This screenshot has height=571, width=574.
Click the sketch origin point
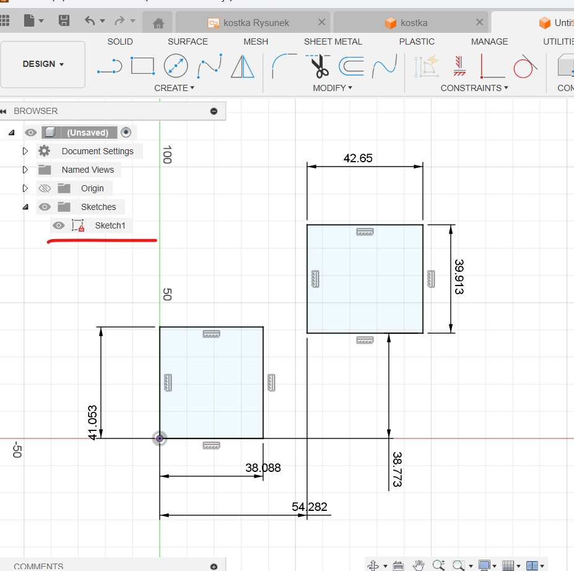pyautogui.click(x=160, y=438)
